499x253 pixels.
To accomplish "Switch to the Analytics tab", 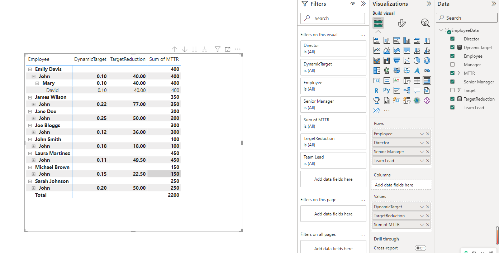I will tap(426, 23).
